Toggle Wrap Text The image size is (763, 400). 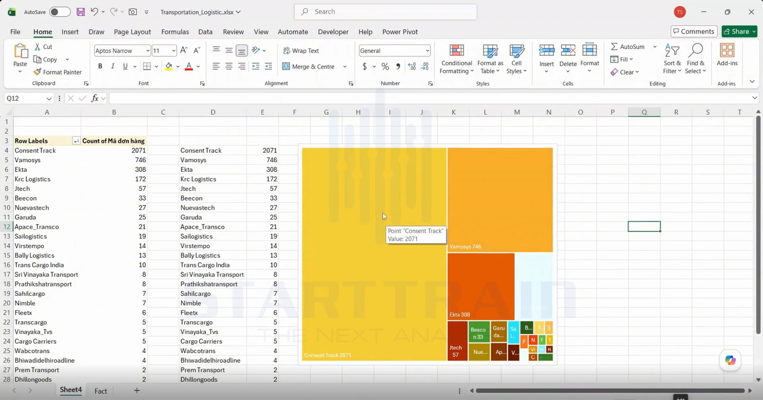pyautogui.click(x=301, y=50)
